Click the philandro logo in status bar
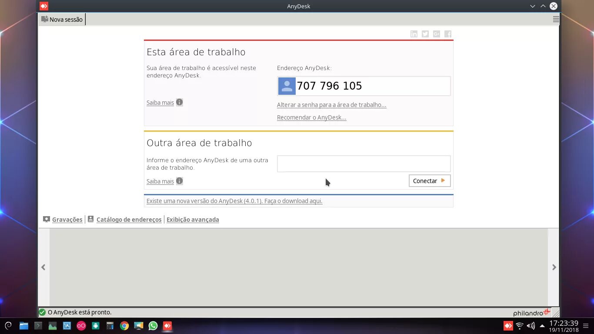Screen dimensions: 594x334 click(x=532, y=312)
